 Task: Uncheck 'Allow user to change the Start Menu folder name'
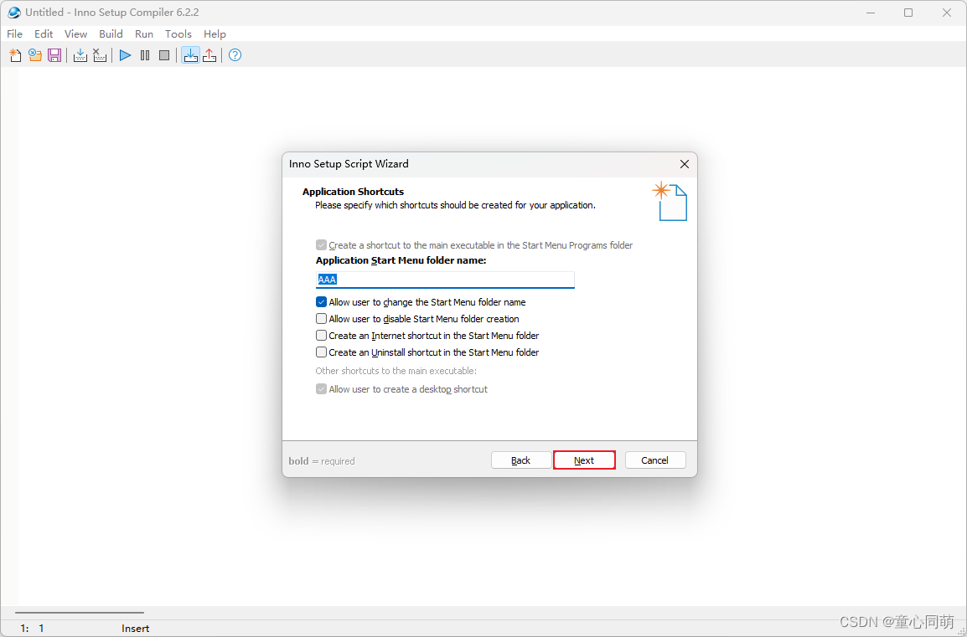321,302
